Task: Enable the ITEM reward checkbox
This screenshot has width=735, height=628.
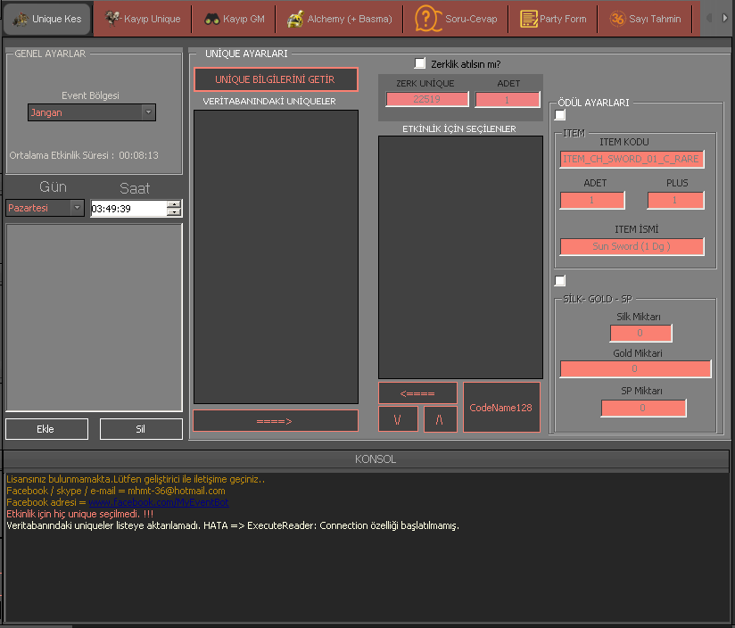Action: click(x=560, y=115)
